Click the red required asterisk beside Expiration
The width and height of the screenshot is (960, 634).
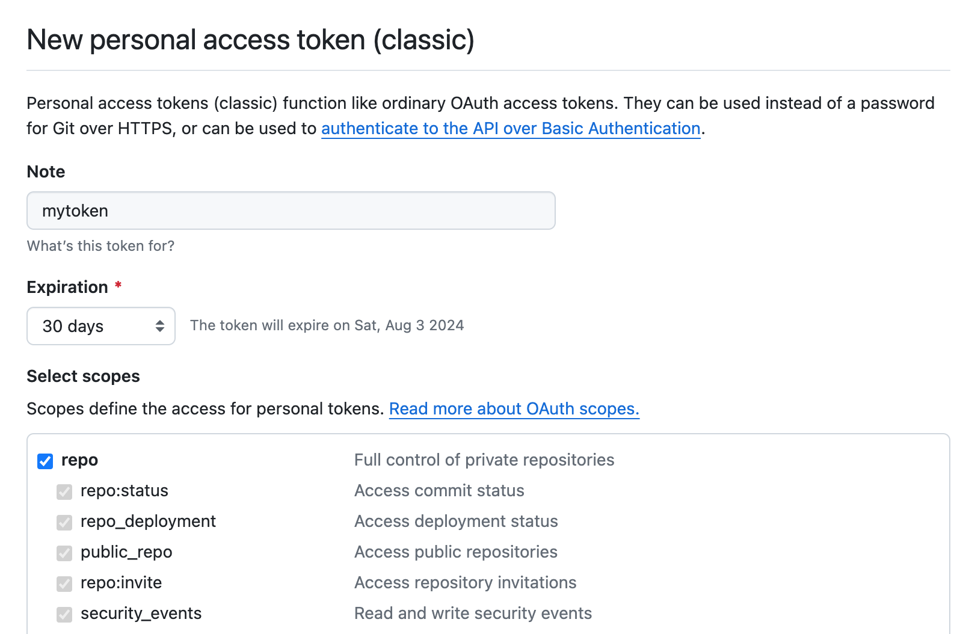pos(118,285)
